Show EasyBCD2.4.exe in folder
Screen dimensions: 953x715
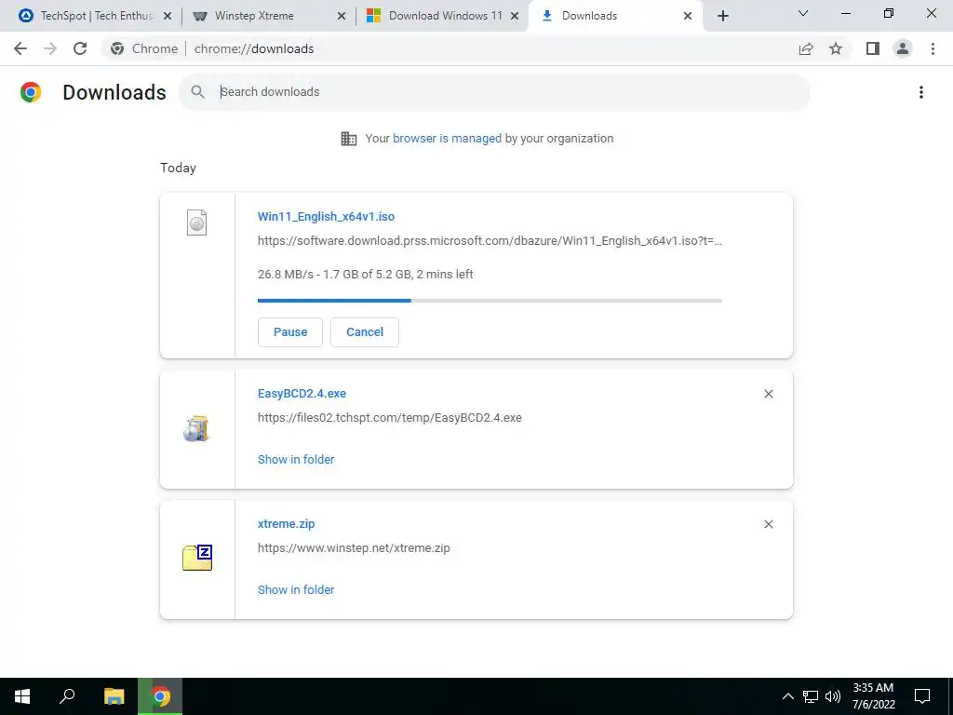coord(295,460)
